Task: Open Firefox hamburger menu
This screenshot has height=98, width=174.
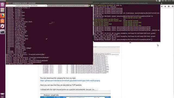Action: 173,7
